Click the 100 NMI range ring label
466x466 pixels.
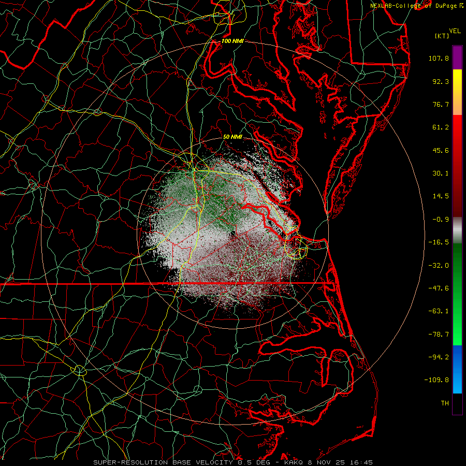pyautogui.click(x=232, y=41)
